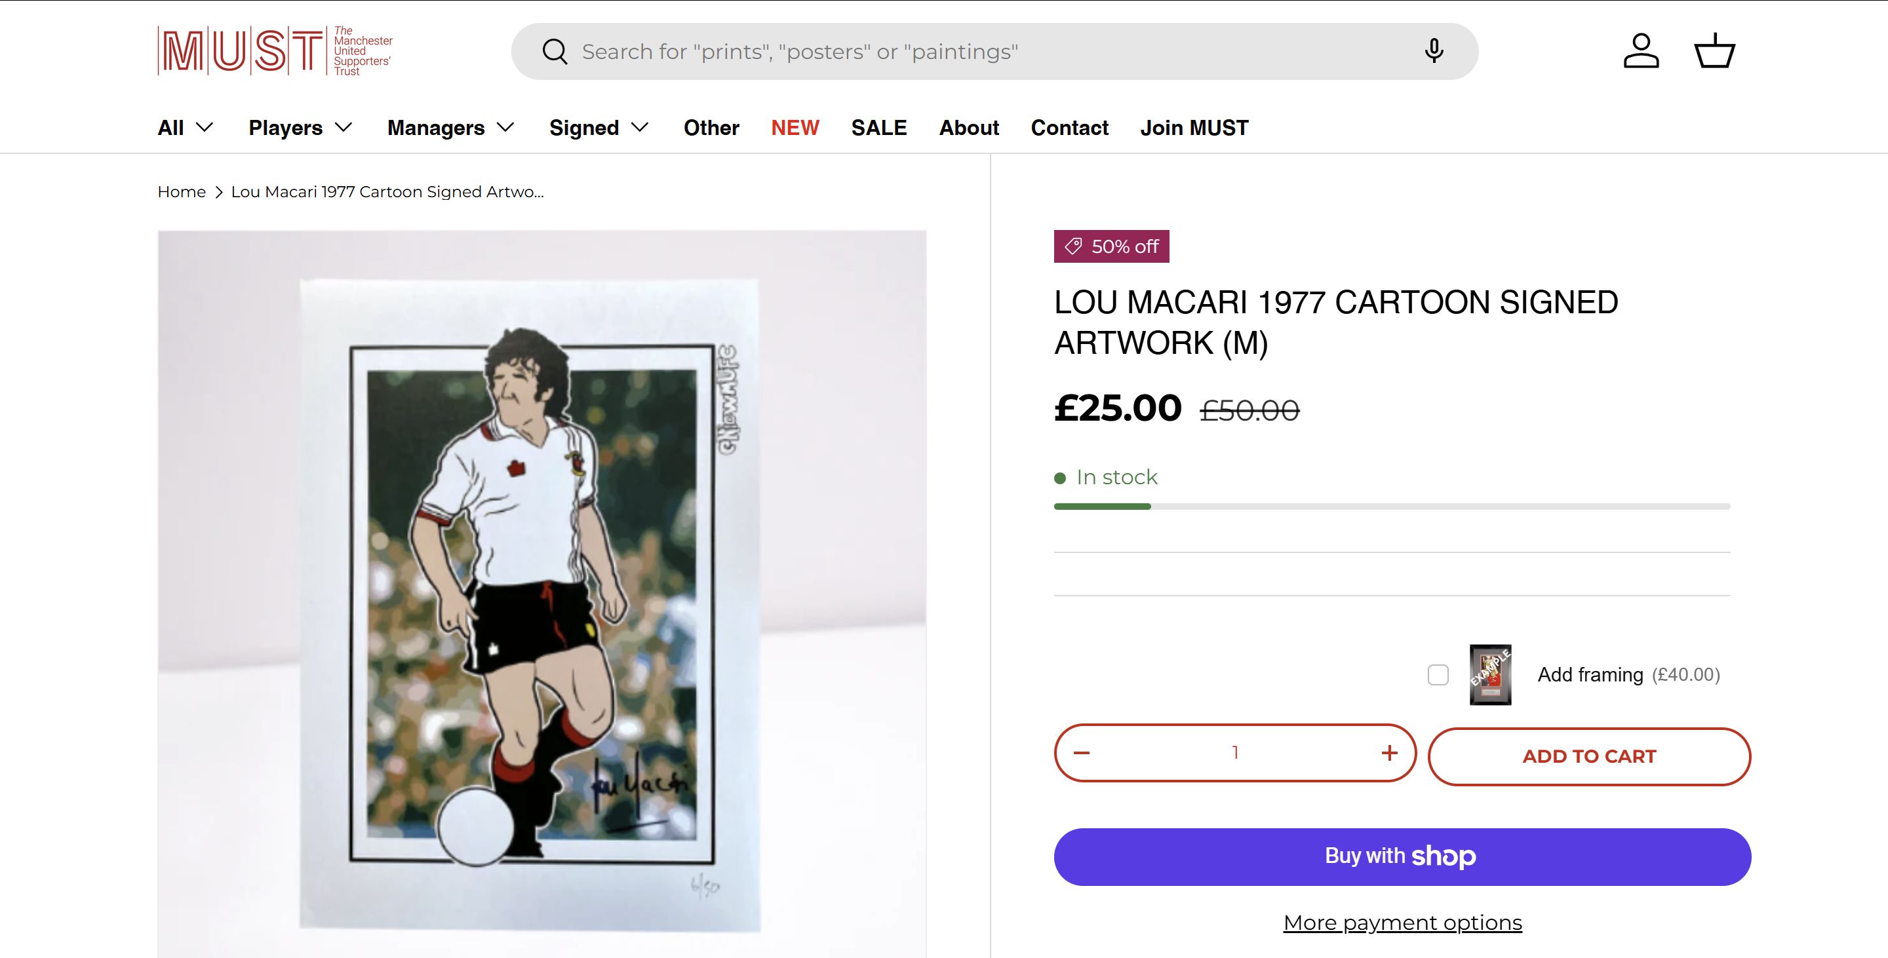
Task: Open More payment options link
Action: [1402, 922]
